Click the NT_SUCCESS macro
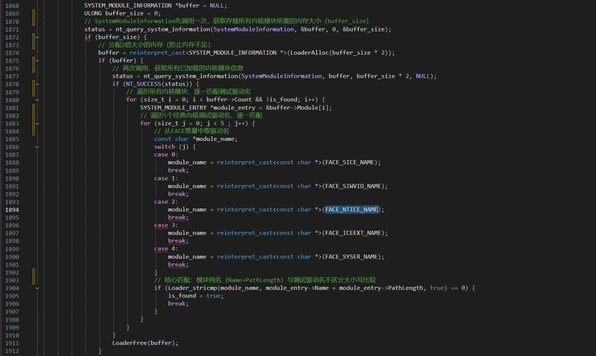This screenshot has height=356, width=596. (144, 84)
